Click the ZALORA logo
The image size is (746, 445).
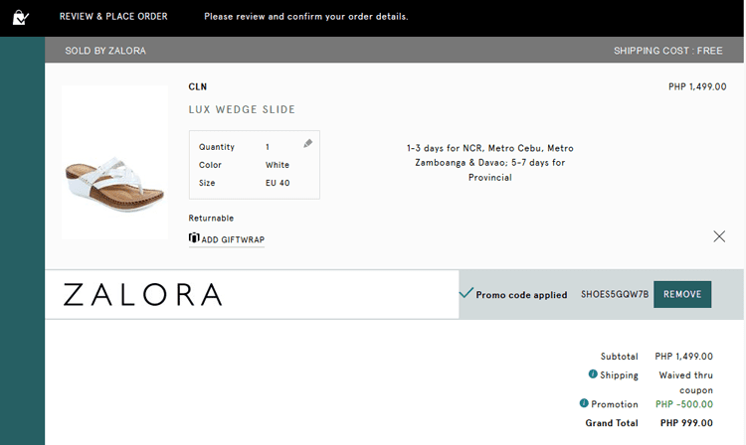pos(142,294)
